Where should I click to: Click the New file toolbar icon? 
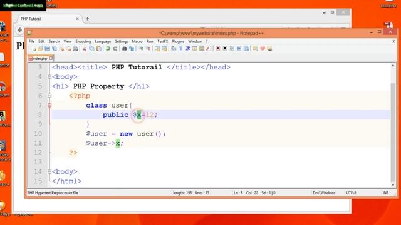pos(33,49)
